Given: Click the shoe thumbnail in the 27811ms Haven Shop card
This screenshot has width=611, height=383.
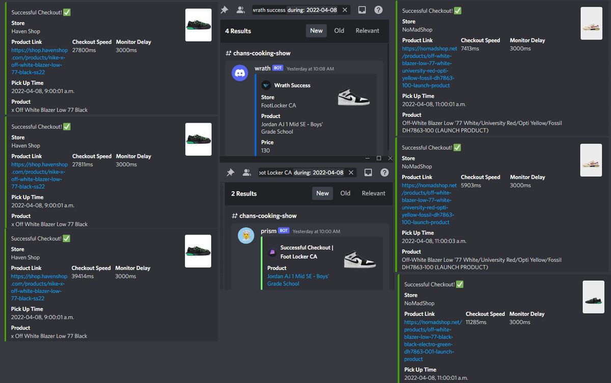Looking at the screenshot, I should [x=199, y=139].
